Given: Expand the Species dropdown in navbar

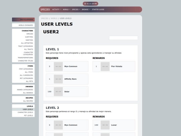Looking at the screenshot, I should click(76, 9).
